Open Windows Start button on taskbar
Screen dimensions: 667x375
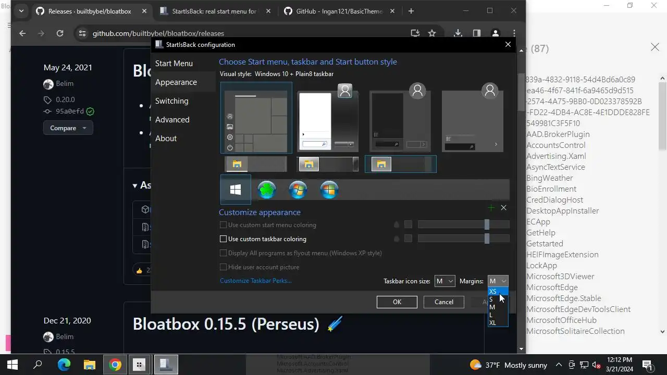click(12, 365)
